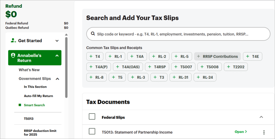This screenshot has height=139, width=275.
Task: Select Auto-fill My Return menu item
Action: [x=38, y=96]
